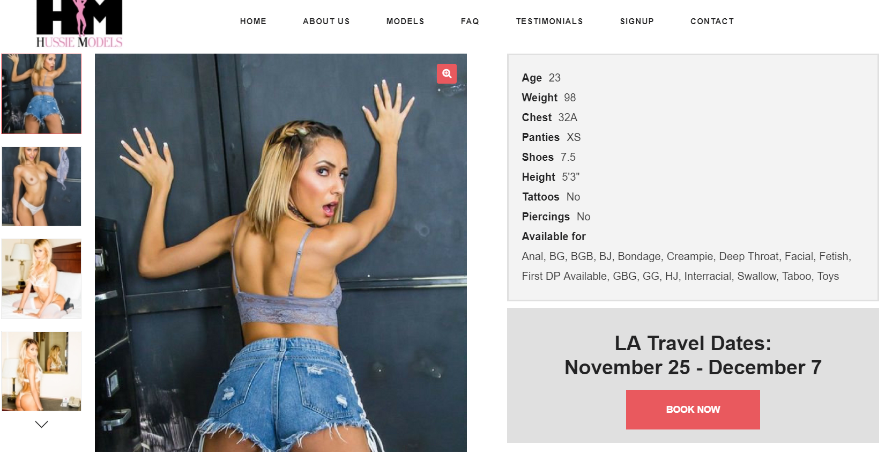The height and width of the screenshot is (452, 885).
Task: Select the first thumbnail with red border
Action: click(x=42, y=94)
